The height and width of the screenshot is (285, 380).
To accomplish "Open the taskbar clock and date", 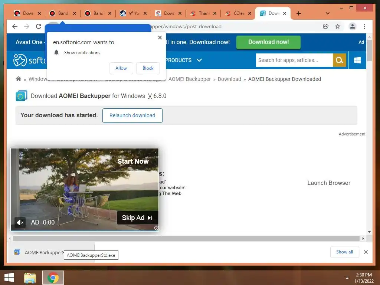I will (364, 278).
